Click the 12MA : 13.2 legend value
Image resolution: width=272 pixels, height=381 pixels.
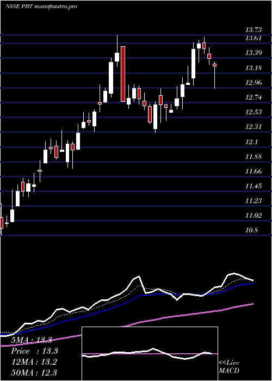coord(34,362)
